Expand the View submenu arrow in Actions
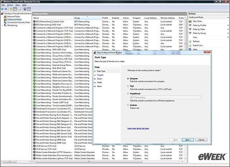230x167 pixels. point(228,37)
